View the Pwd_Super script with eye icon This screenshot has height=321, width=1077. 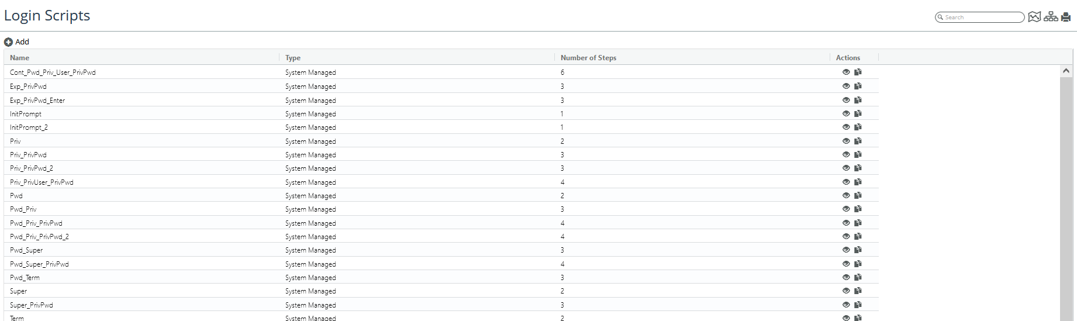click(x=846, y=250)
